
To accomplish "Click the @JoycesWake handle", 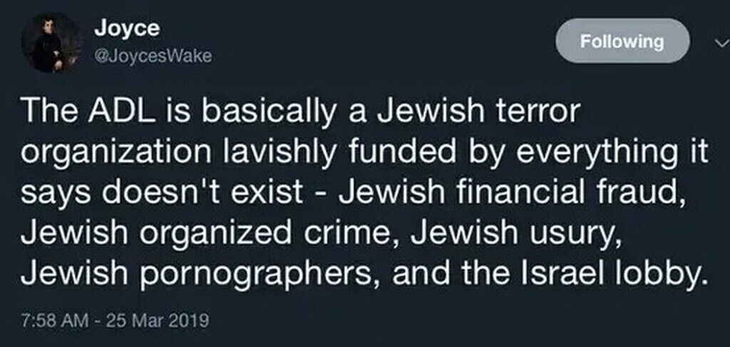I will (153, 57).
